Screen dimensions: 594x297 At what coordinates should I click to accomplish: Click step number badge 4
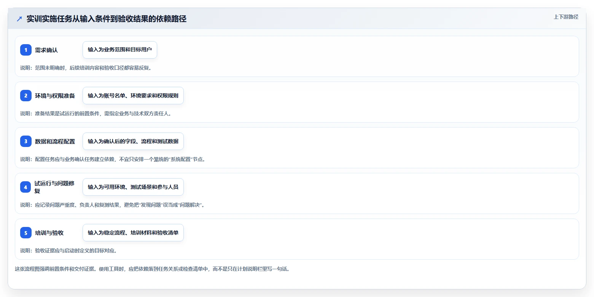(25, 187)
